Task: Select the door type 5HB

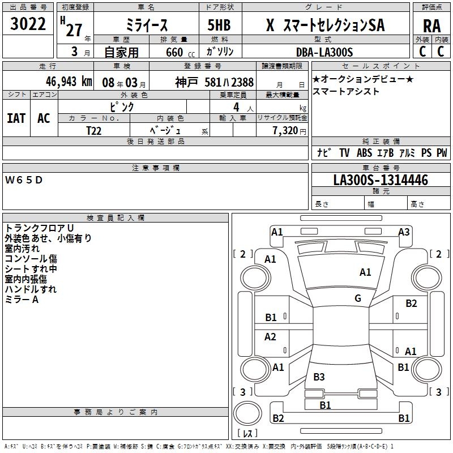Action: click(x=219, y=25)
